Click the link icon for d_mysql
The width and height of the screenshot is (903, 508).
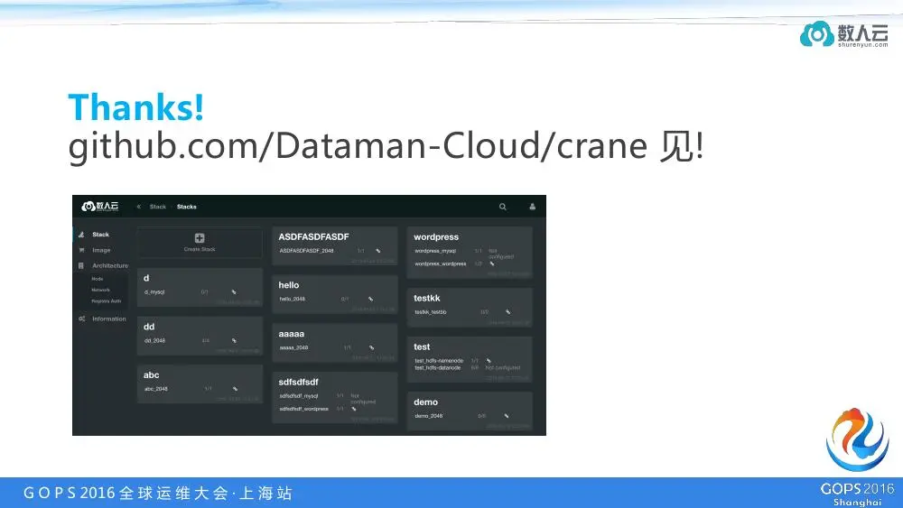coord(234,292)
